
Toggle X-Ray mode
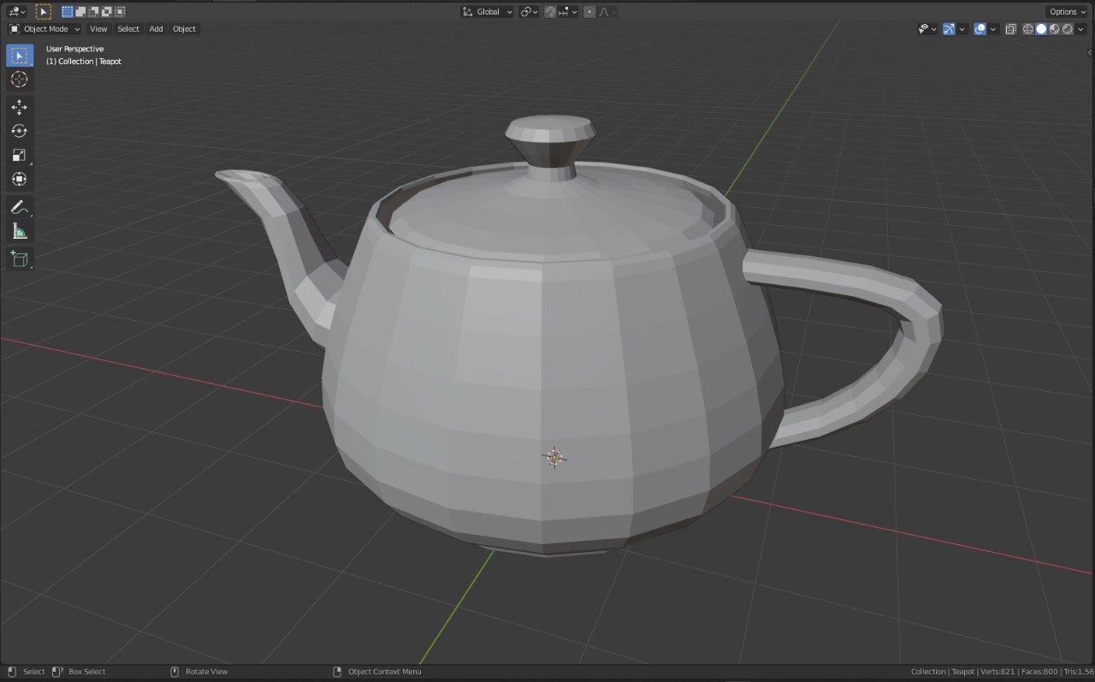click(x=1011, y=29)
